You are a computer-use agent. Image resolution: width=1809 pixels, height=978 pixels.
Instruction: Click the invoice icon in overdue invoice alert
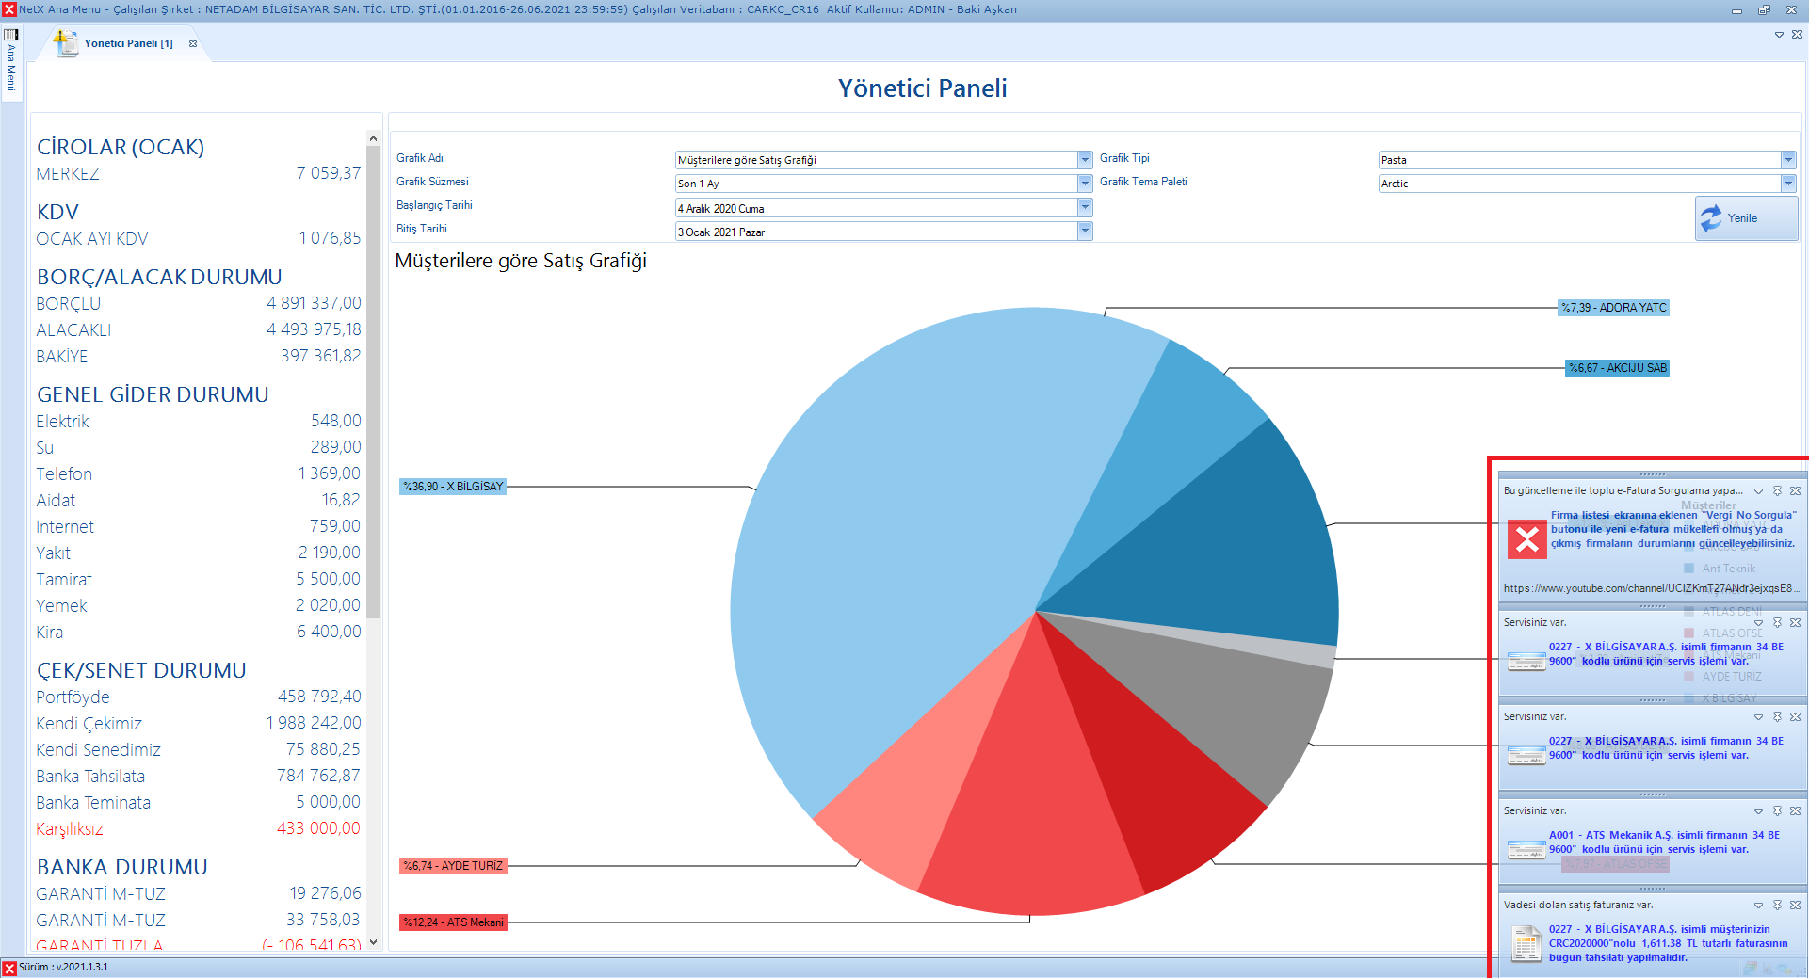tap(1526, 943)
